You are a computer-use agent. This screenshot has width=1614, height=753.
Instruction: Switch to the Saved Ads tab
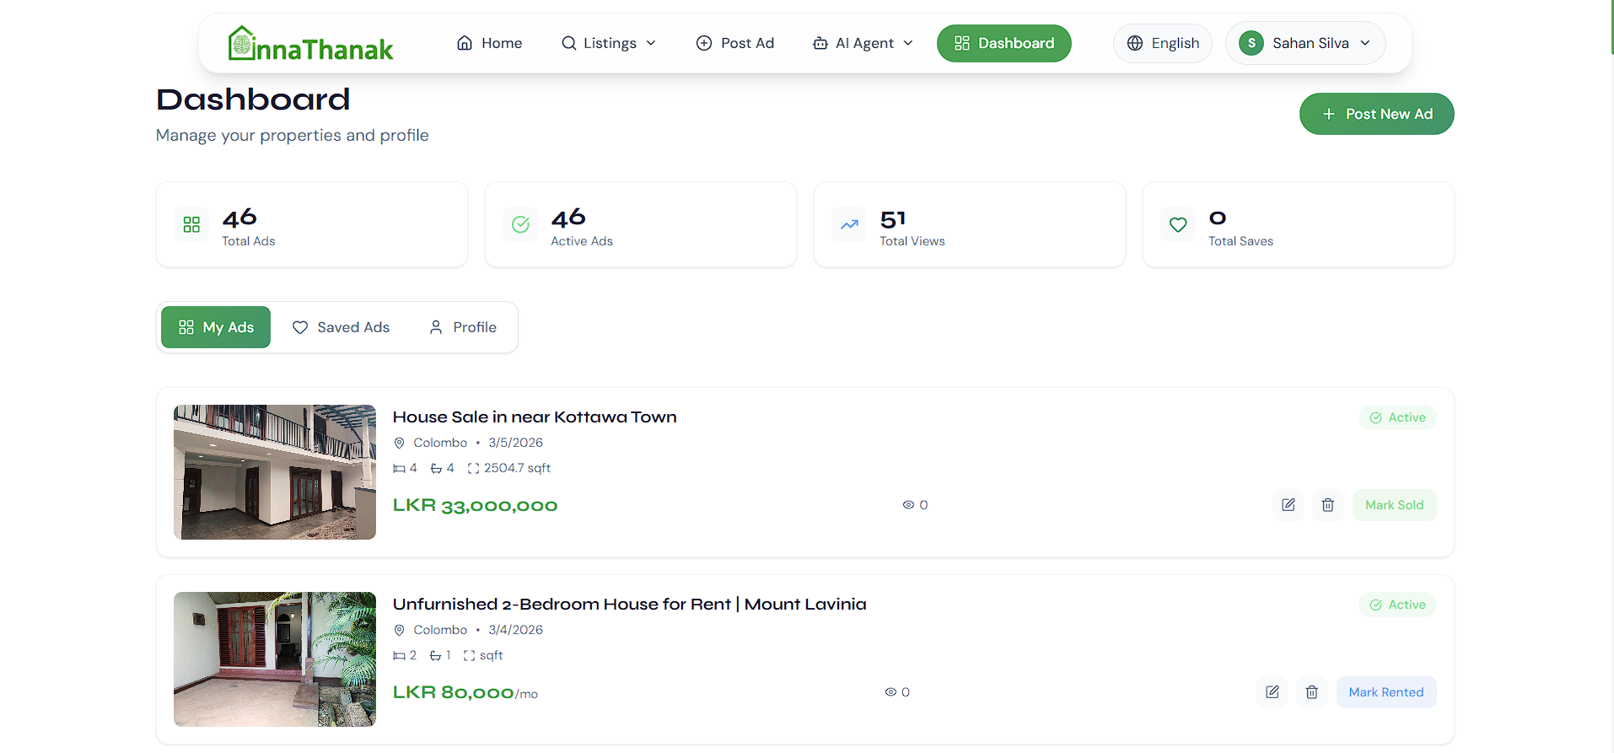(x=341, y=327)
